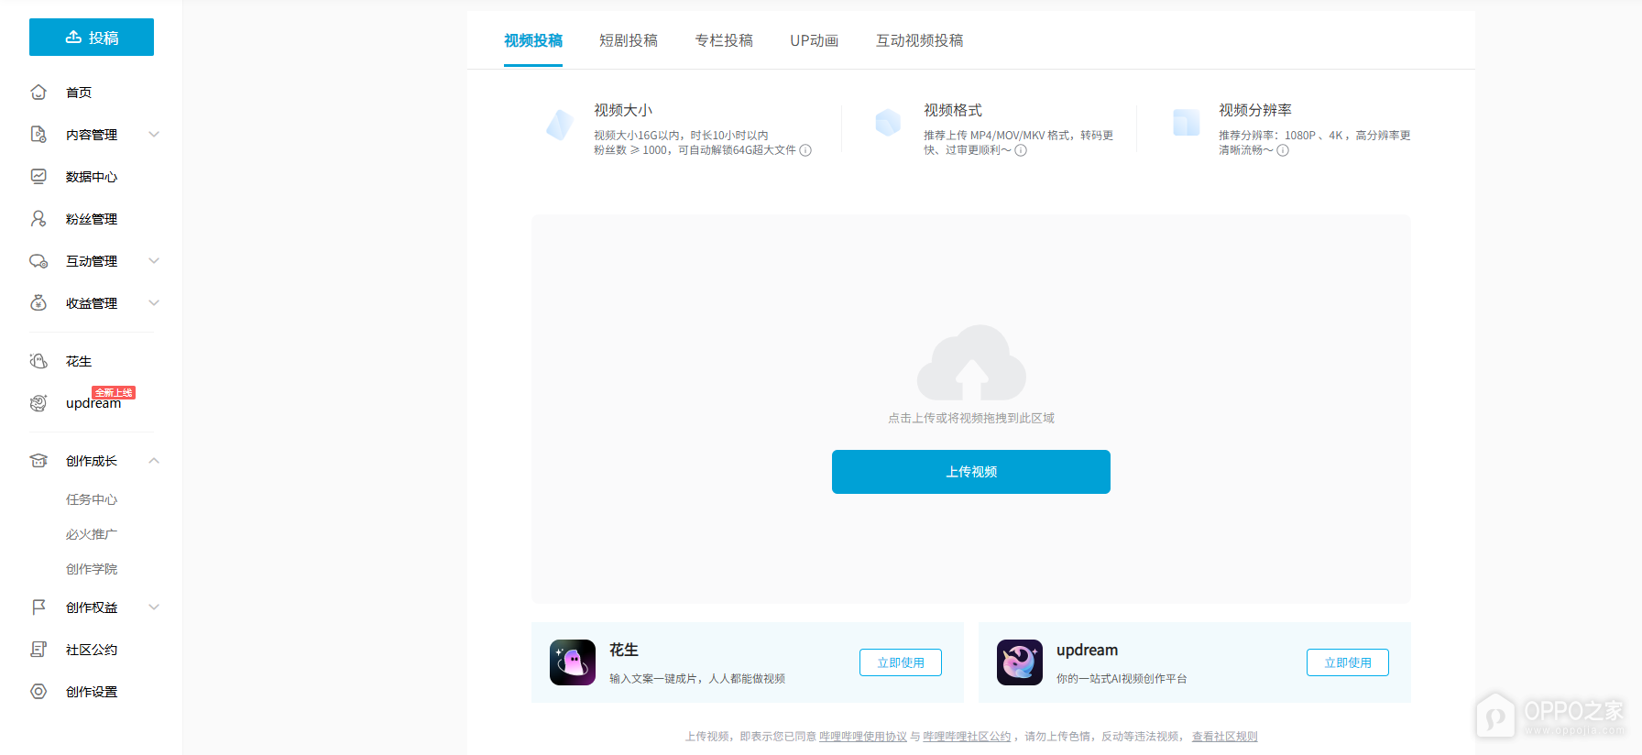Viewport: 1642px width, 755px height.
Task: Click the 内容管理 document icon
Action: click(x=38, y=134)
